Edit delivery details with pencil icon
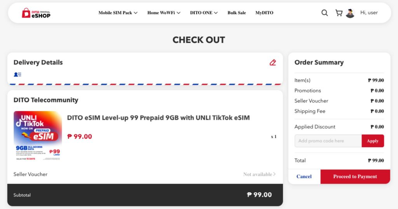The width and height of the screenshot is (398, 209). tap(272, 63)
